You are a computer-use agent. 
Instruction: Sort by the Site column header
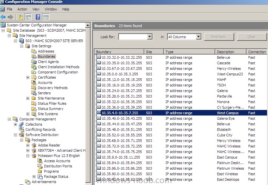pos(154,52)
